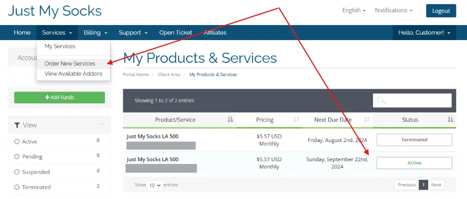This screenshot has height=199, width=467.
Task: Open Client Area breadcrumb link
Action: coord(169,75)
